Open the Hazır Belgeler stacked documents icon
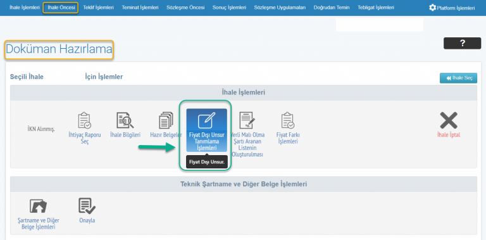The width and height of the screenshot is (486, 240). point(166,121)
